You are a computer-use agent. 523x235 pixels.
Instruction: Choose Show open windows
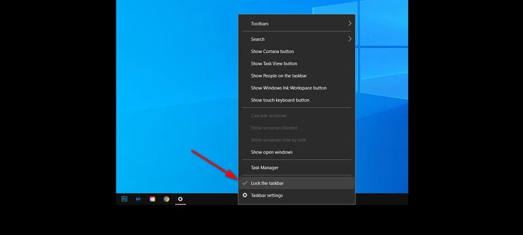[297, 152]
